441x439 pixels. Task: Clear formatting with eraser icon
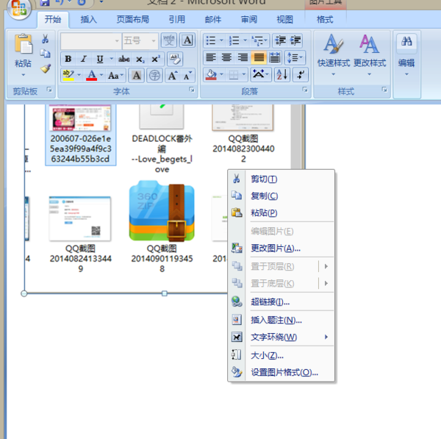(x=175, y=59)
